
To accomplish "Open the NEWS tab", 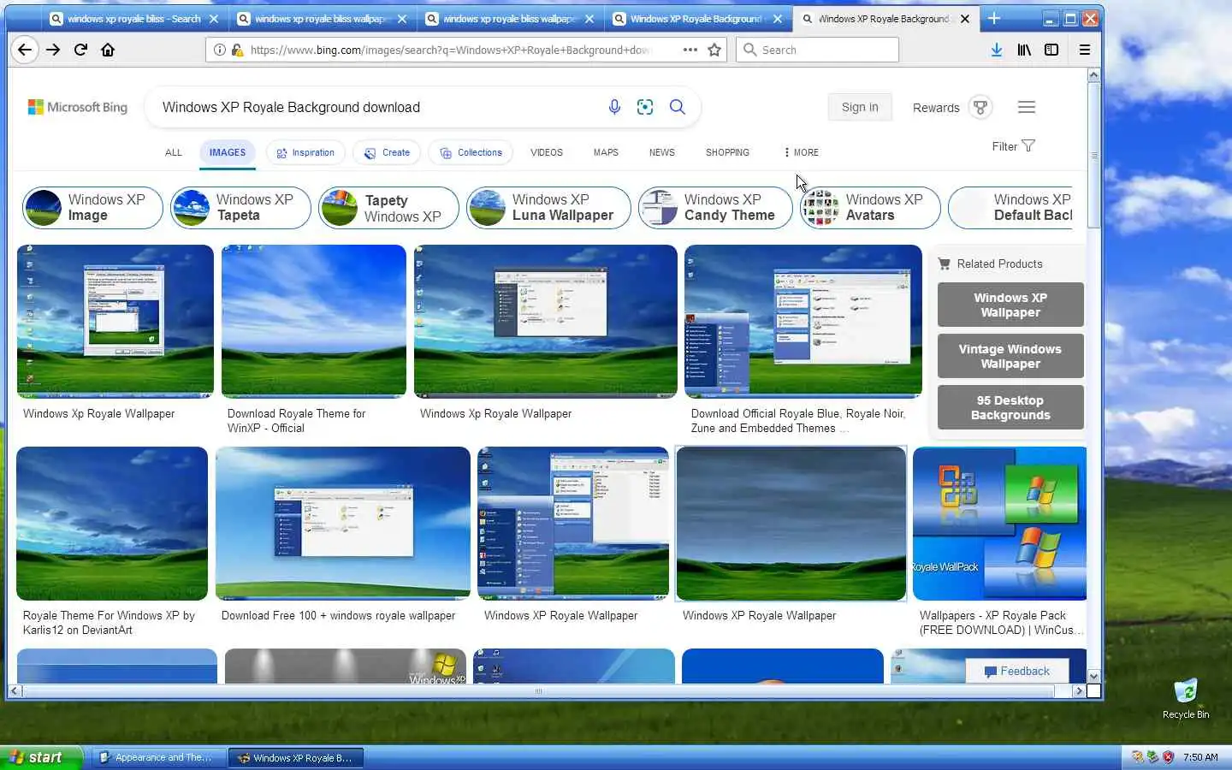I will (x=661, y=152).
